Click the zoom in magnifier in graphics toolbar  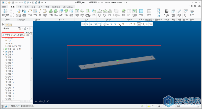coord(87,24)
